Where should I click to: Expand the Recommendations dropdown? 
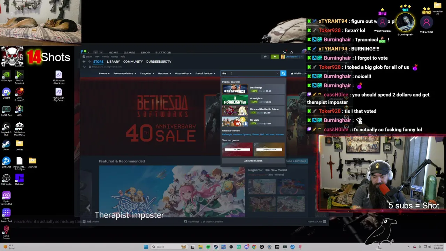coord(125,74)
